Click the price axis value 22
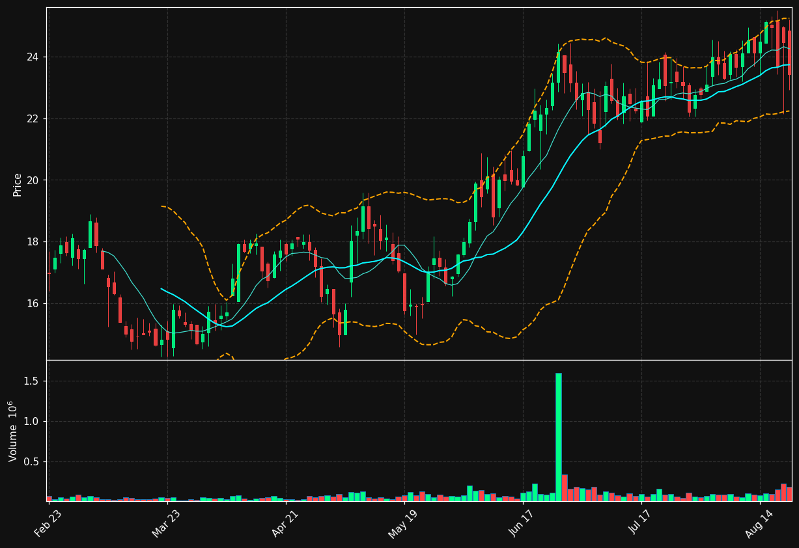799x548 pixels. (x=33, y=118)
